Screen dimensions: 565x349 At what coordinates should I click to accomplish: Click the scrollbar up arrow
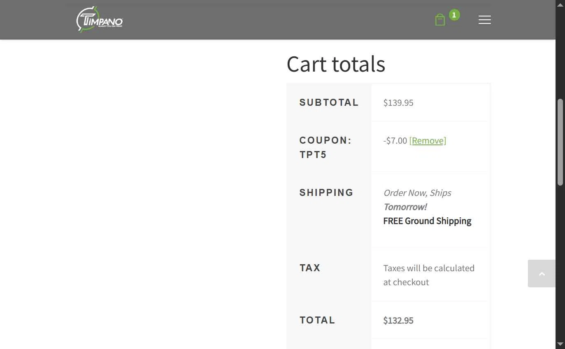click(560, 5)
